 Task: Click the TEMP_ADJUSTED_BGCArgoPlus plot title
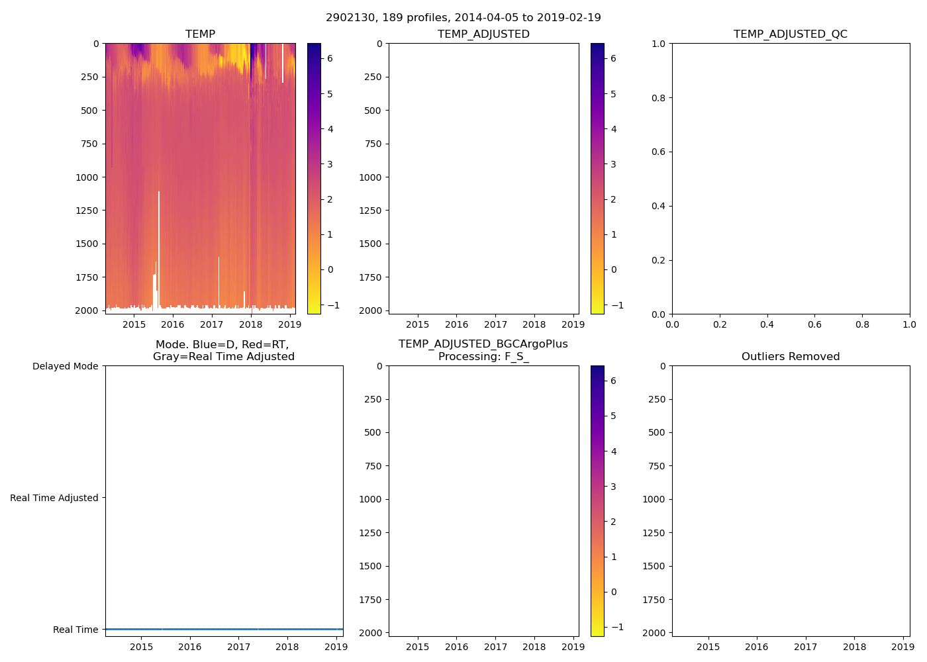click(483, 351)
